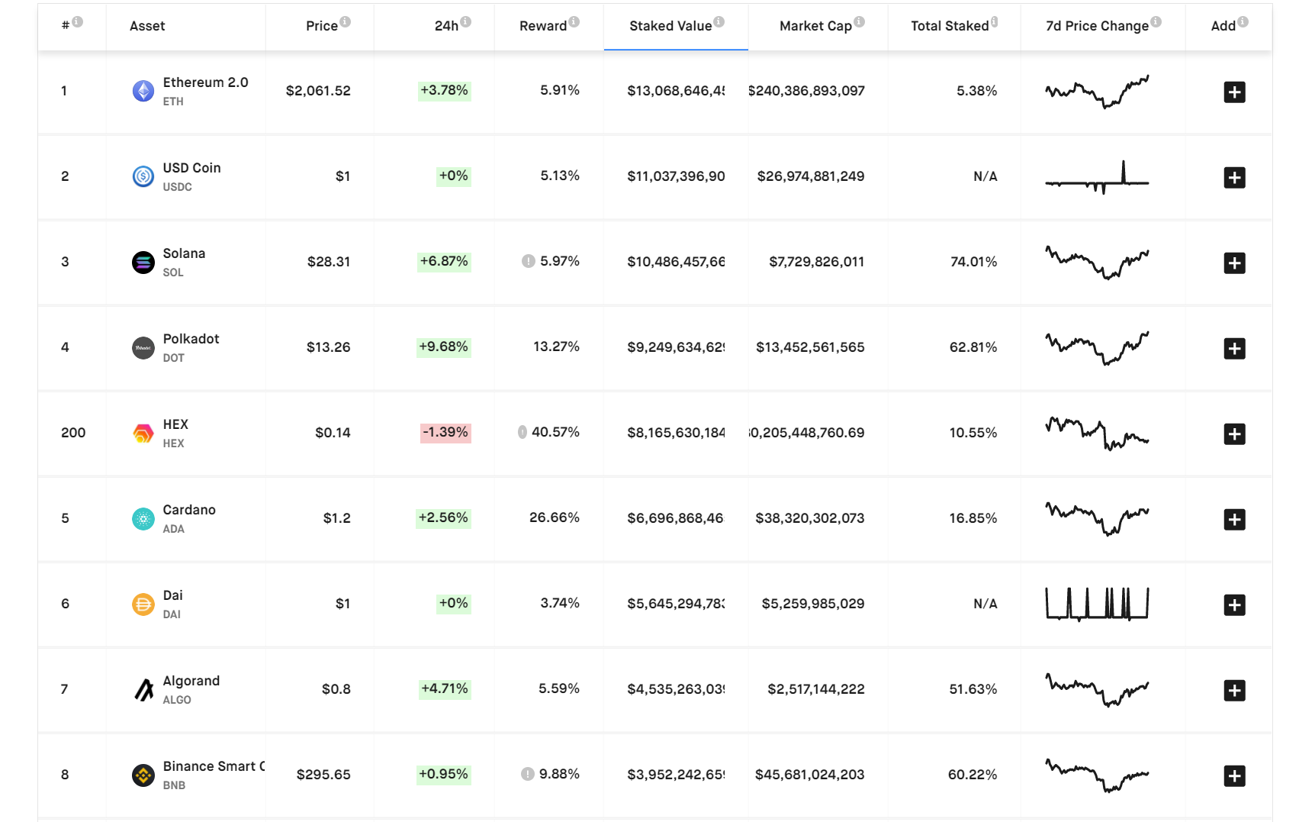Click Solana's 7d price sparkline chart
The height and width of the screenshot is (822, 1299).
point(1097,263)
